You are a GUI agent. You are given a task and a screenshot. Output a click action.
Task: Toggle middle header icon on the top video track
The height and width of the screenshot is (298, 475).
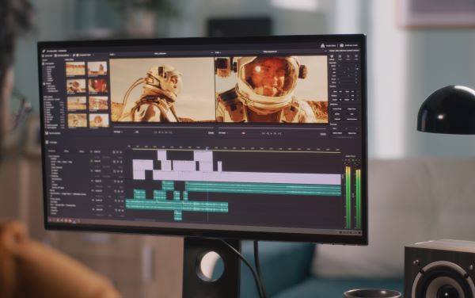coord(118,151)
